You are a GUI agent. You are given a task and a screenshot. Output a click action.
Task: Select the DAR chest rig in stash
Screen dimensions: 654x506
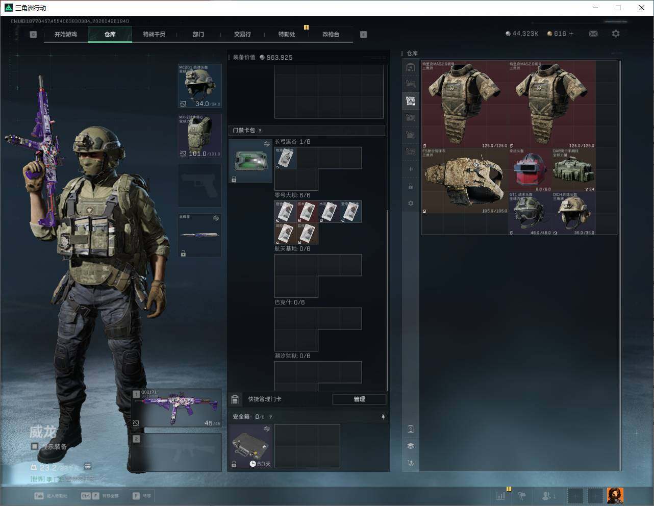pyautogui.click(x=574, y=170)
